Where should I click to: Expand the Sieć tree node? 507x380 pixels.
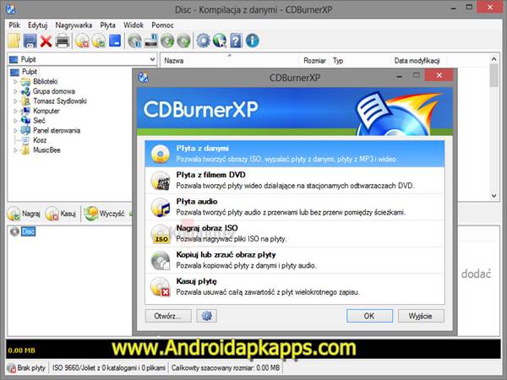(15, 121)
